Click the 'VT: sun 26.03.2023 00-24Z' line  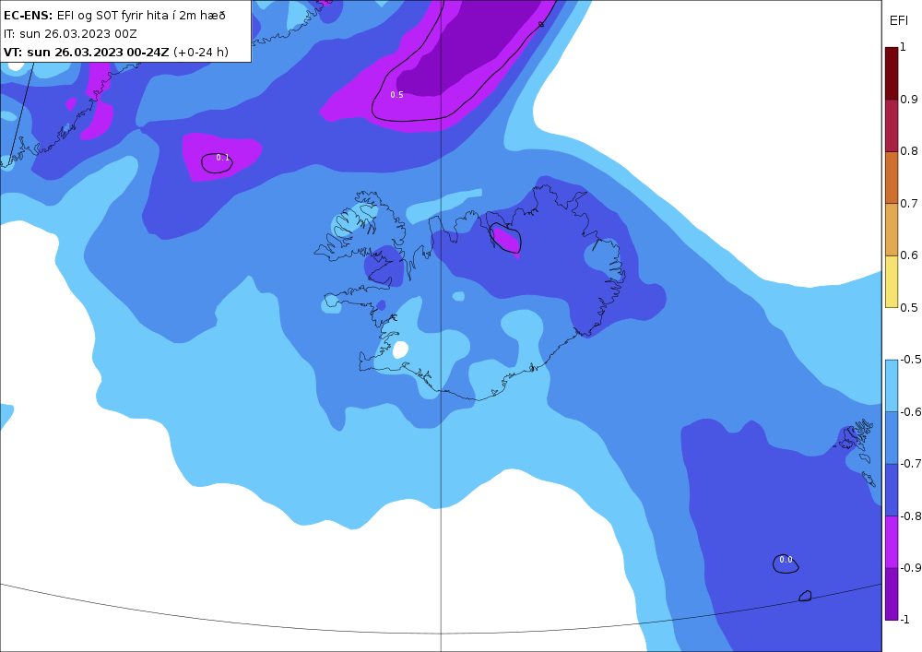[116, 52]
